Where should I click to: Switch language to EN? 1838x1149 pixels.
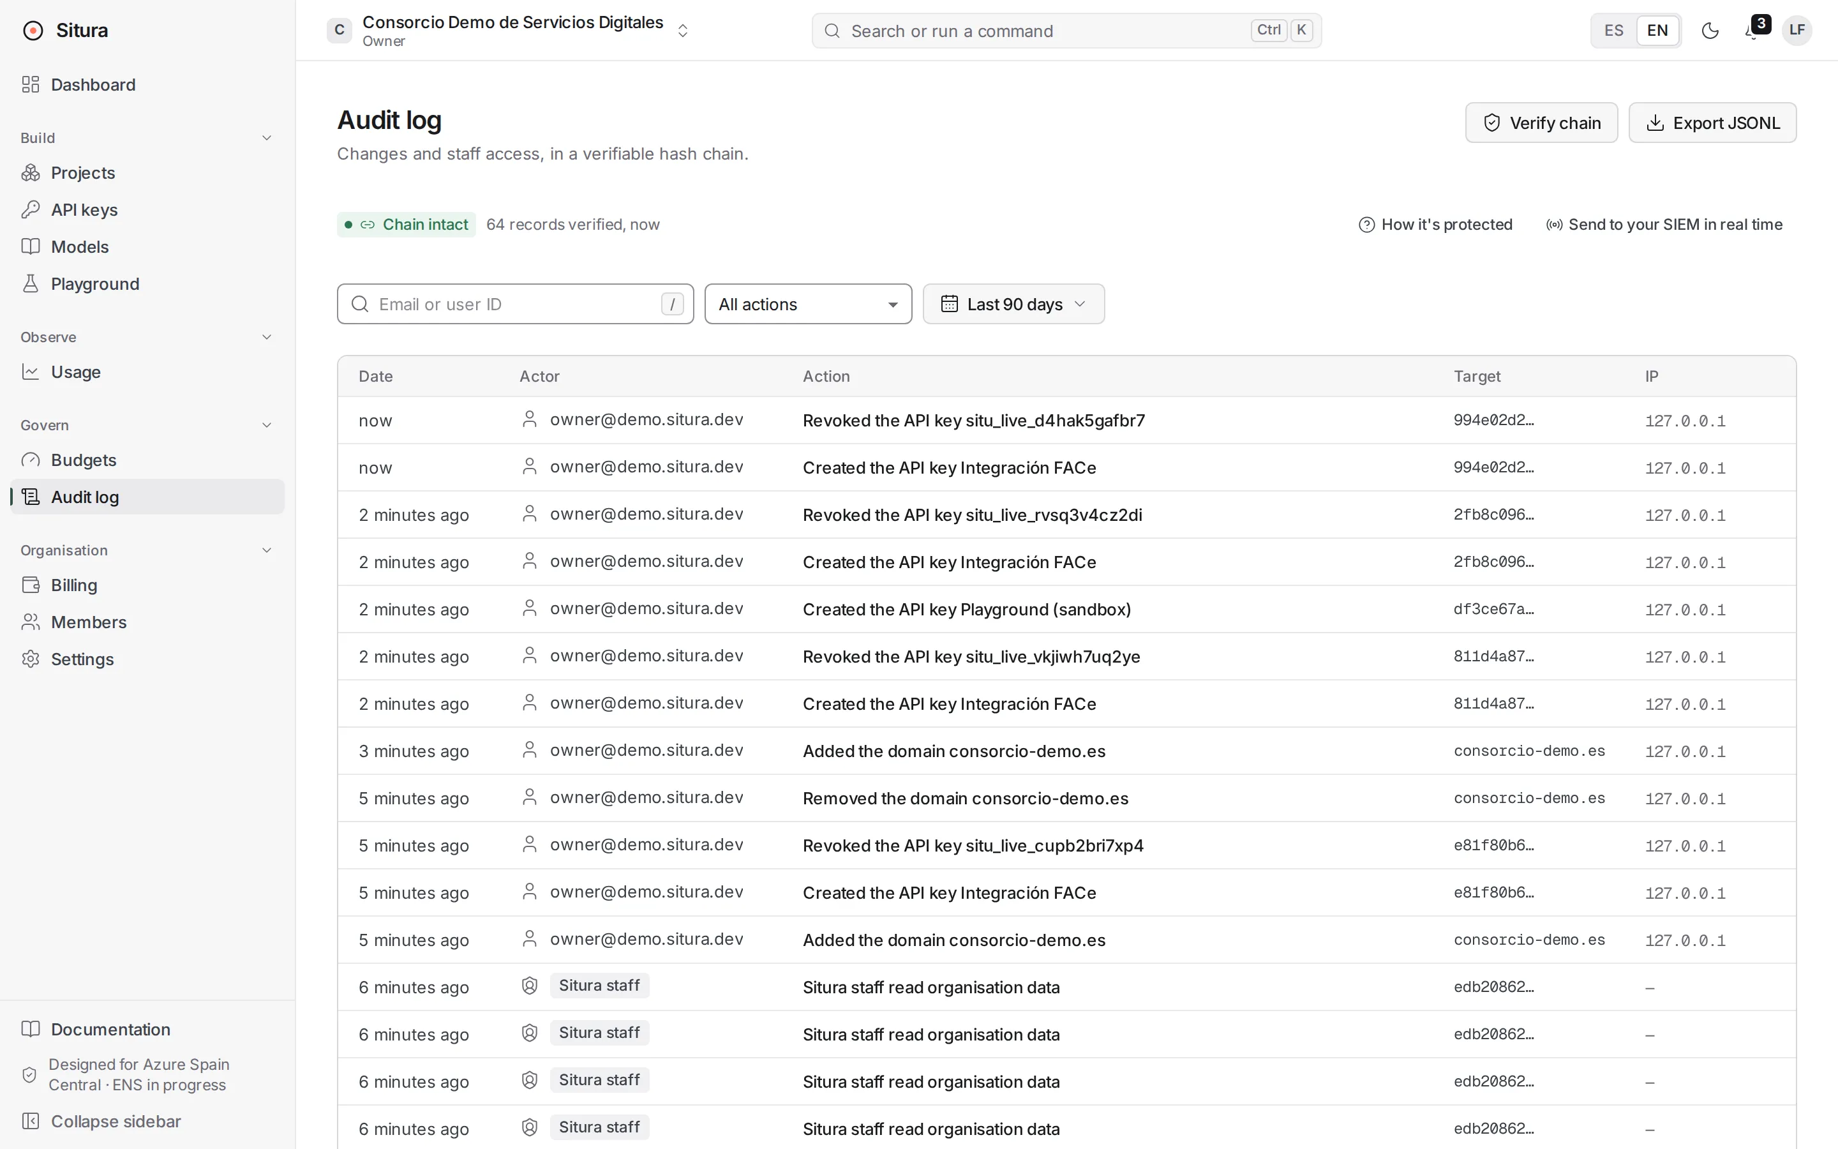[1657, 31]
